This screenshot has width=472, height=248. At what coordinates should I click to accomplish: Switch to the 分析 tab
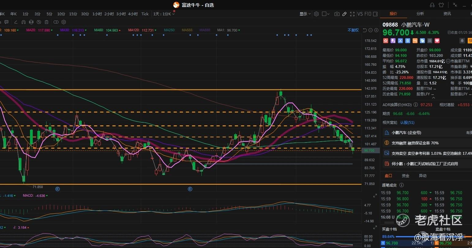420,14
